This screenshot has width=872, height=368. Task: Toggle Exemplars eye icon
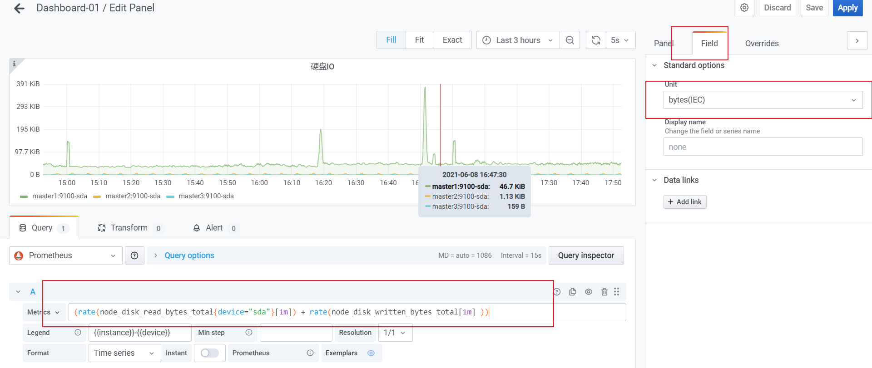point(371,353)
